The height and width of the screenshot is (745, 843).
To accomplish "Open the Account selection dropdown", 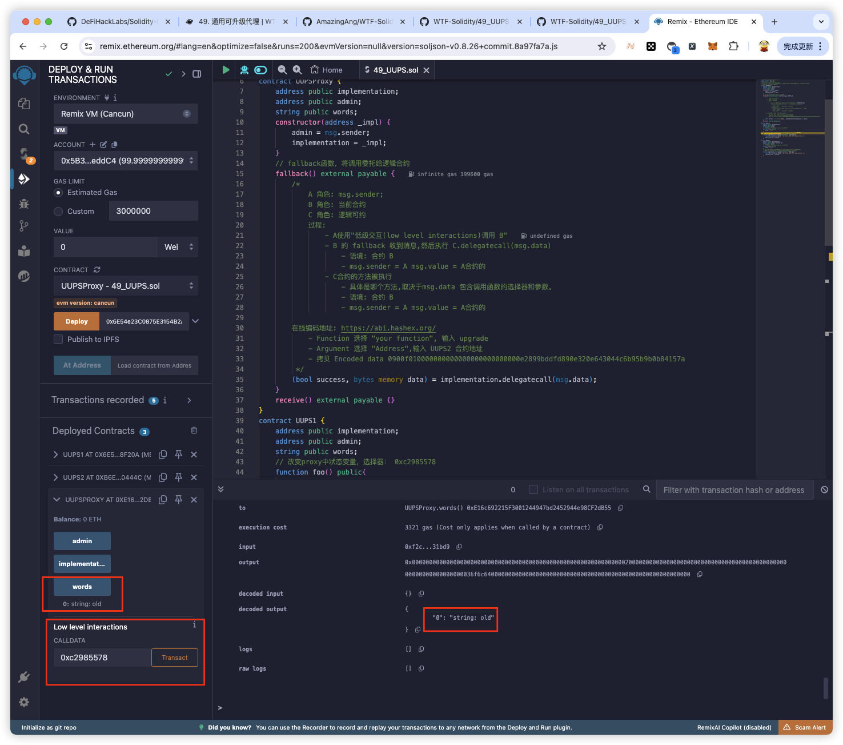I will click(126, 161).
